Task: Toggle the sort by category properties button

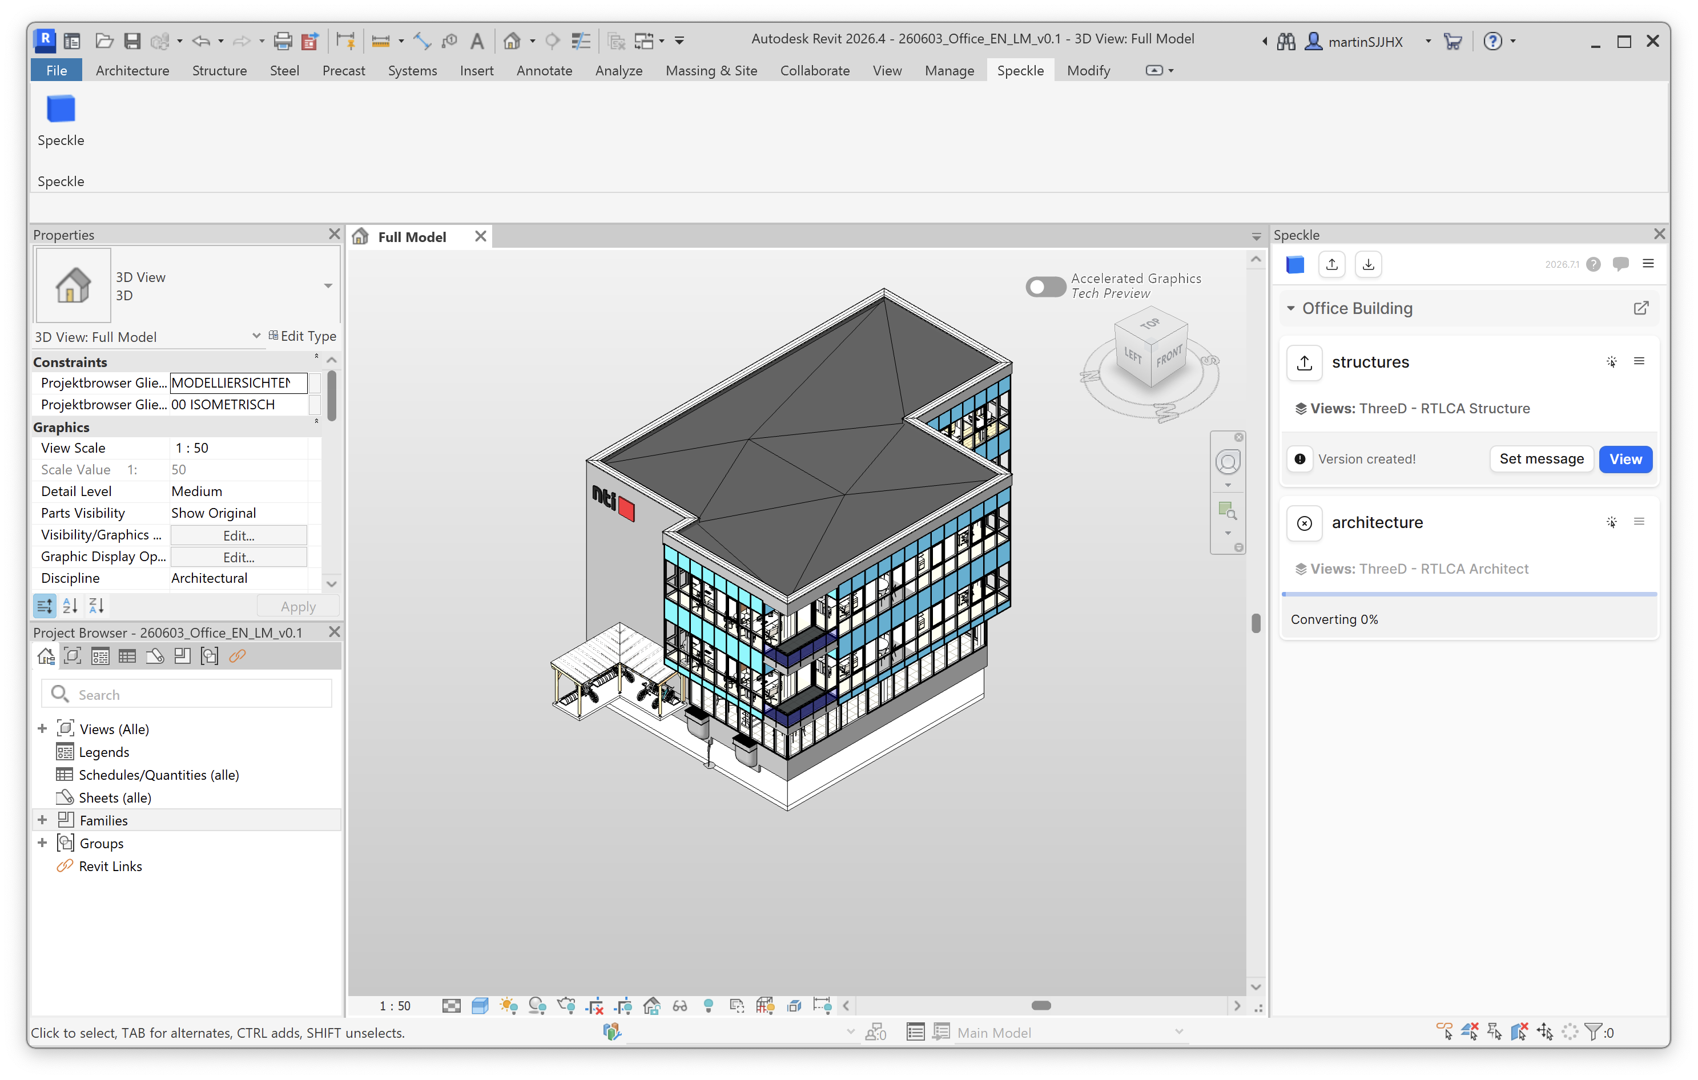Action: click(x=45, y=606)
